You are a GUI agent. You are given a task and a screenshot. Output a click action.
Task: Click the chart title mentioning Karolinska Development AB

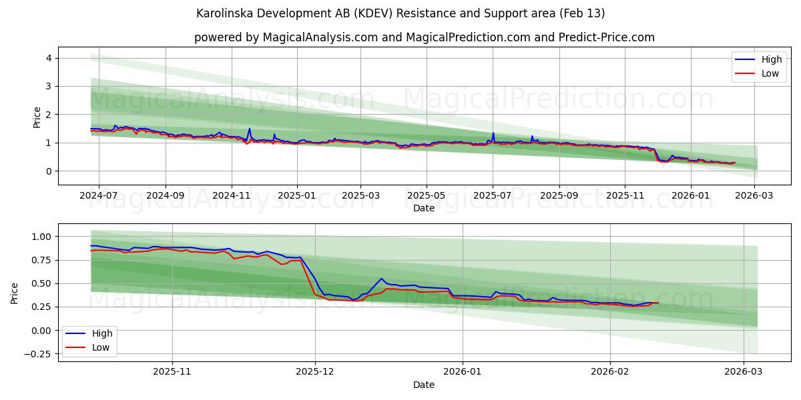click(400, 13)
